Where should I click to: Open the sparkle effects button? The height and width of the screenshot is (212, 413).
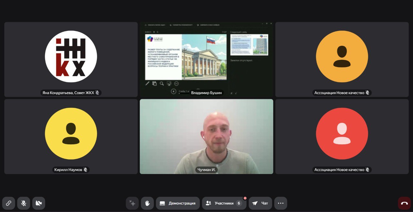pyautogui.click(x=132, y=203)
